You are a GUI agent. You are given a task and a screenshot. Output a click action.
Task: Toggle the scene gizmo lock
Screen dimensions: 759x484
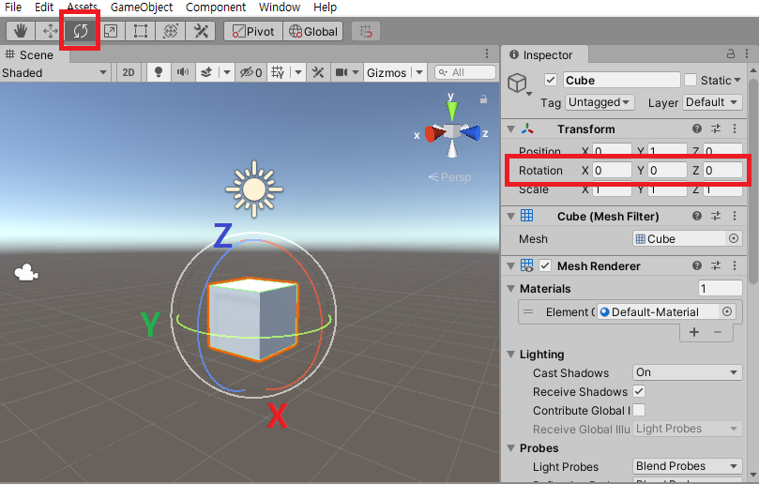click(x=483, y=99)
